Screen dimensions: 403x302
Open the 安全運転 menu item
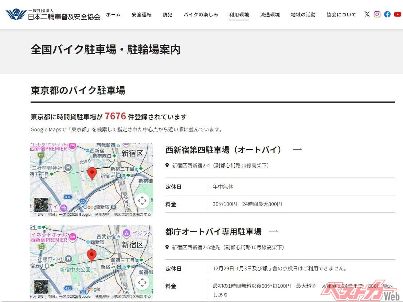point(142,15)
